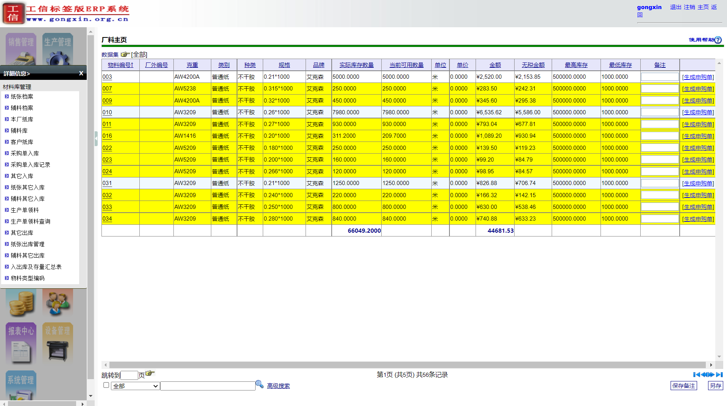Viewport: 727px width, 406px height.
Task: Click the pointing hand next to 跳转到 page box
Action: 150,373
